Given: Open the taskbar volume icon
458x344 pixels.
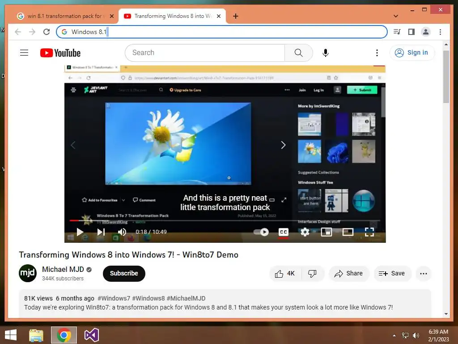Looking at the screenshot, I should (x=416, y=335).
